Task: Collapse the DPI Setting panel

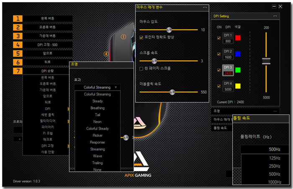Action: (275, 16)
